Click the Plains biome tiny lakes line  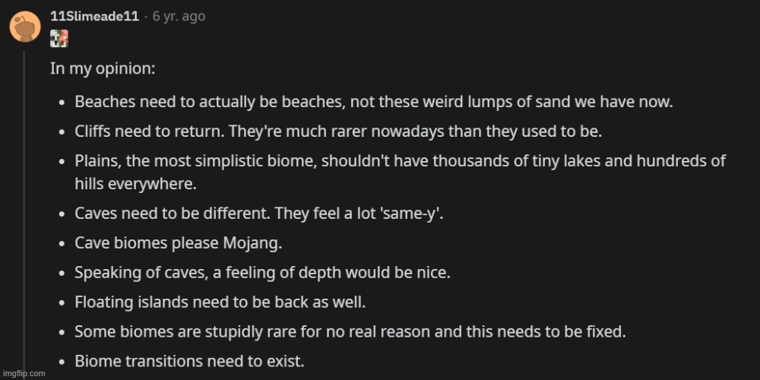point(399,160)
